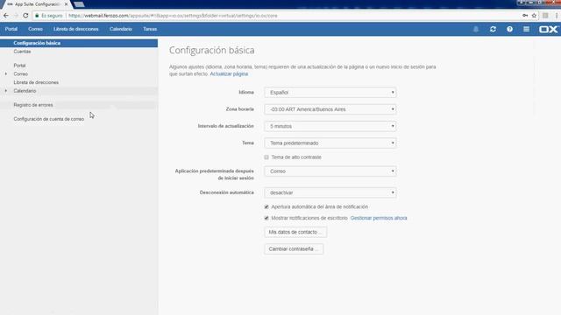Open the hamburger settings menu icon
This screenshot has width=561, height=315.
coord(526,29)
